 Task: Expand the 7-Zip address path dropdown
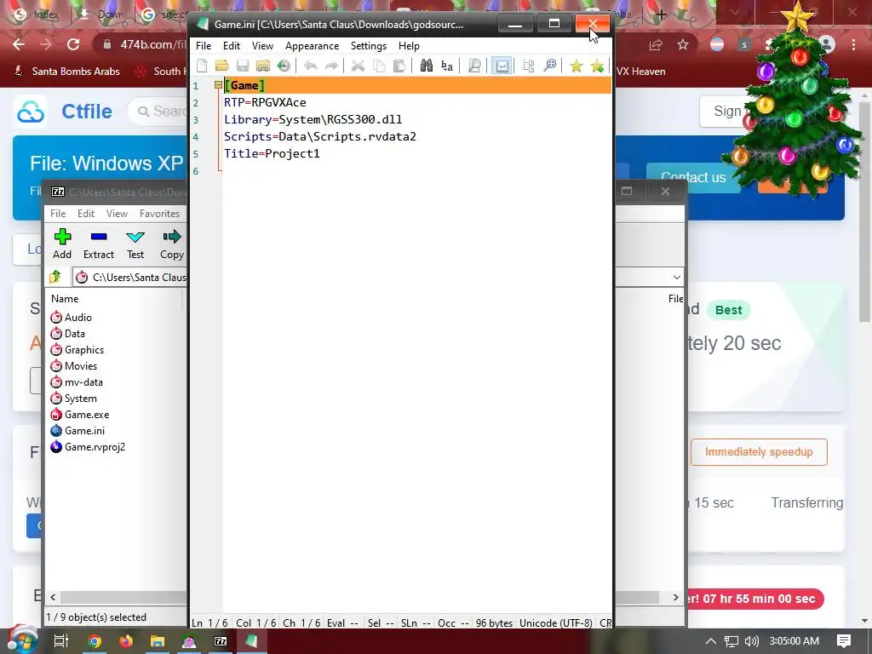pyautogui.click(x=676, y=277)
